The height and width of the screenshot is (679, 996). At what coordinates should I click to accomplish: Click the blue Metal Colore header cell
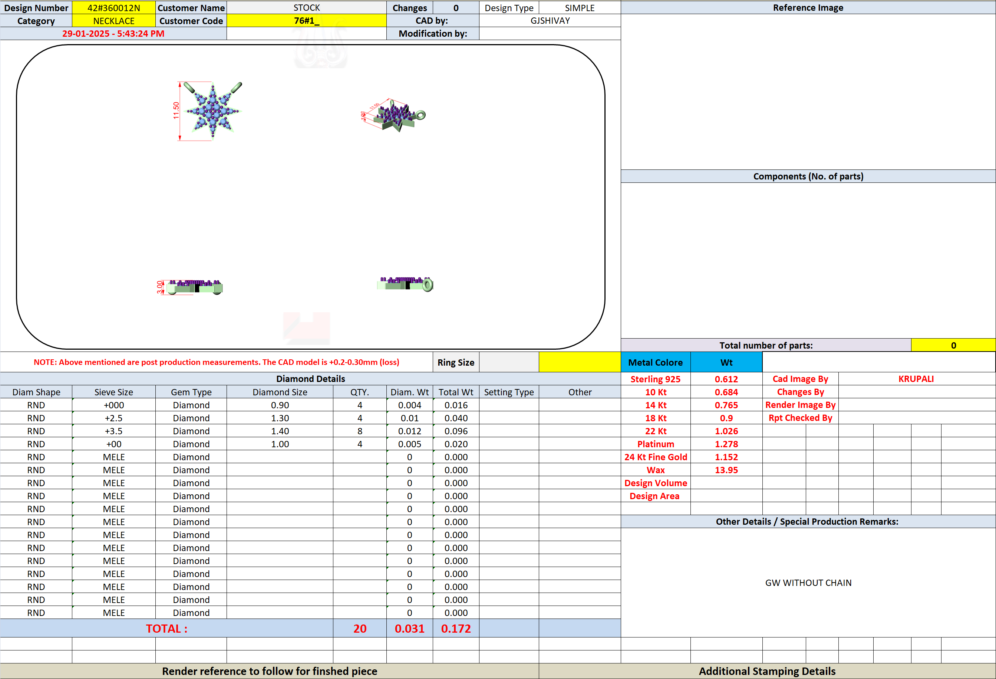point(655,362)
